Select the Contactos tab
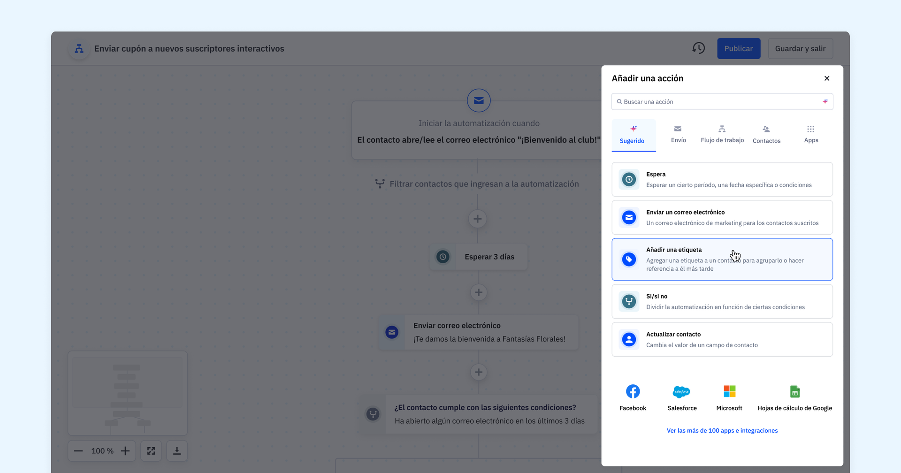901x473 pixels. [x=766, y=134]
